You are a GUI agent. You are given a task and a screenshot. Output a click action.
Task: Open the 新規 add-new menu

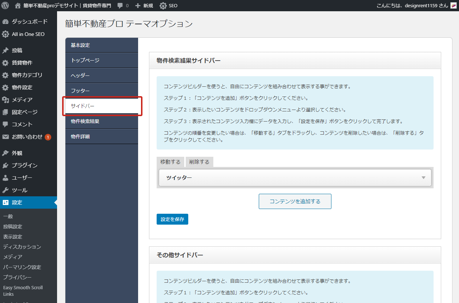(144, 6)
